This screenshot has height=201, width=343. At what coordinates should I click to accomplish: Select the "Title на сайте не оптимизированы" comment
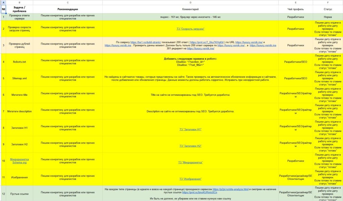(x=190, y=95)
